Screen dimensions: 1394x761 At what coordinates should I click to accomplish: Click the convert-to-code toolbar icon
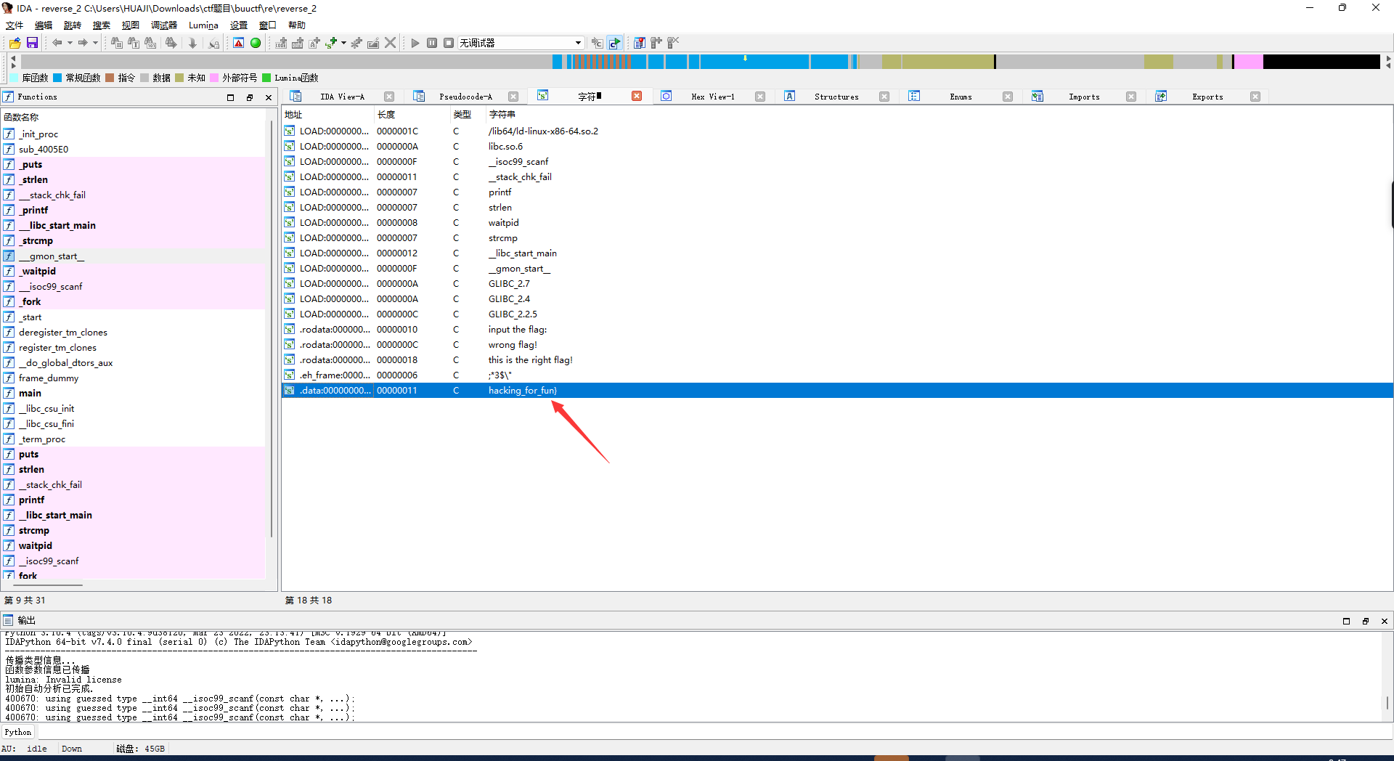pos(281,43)
